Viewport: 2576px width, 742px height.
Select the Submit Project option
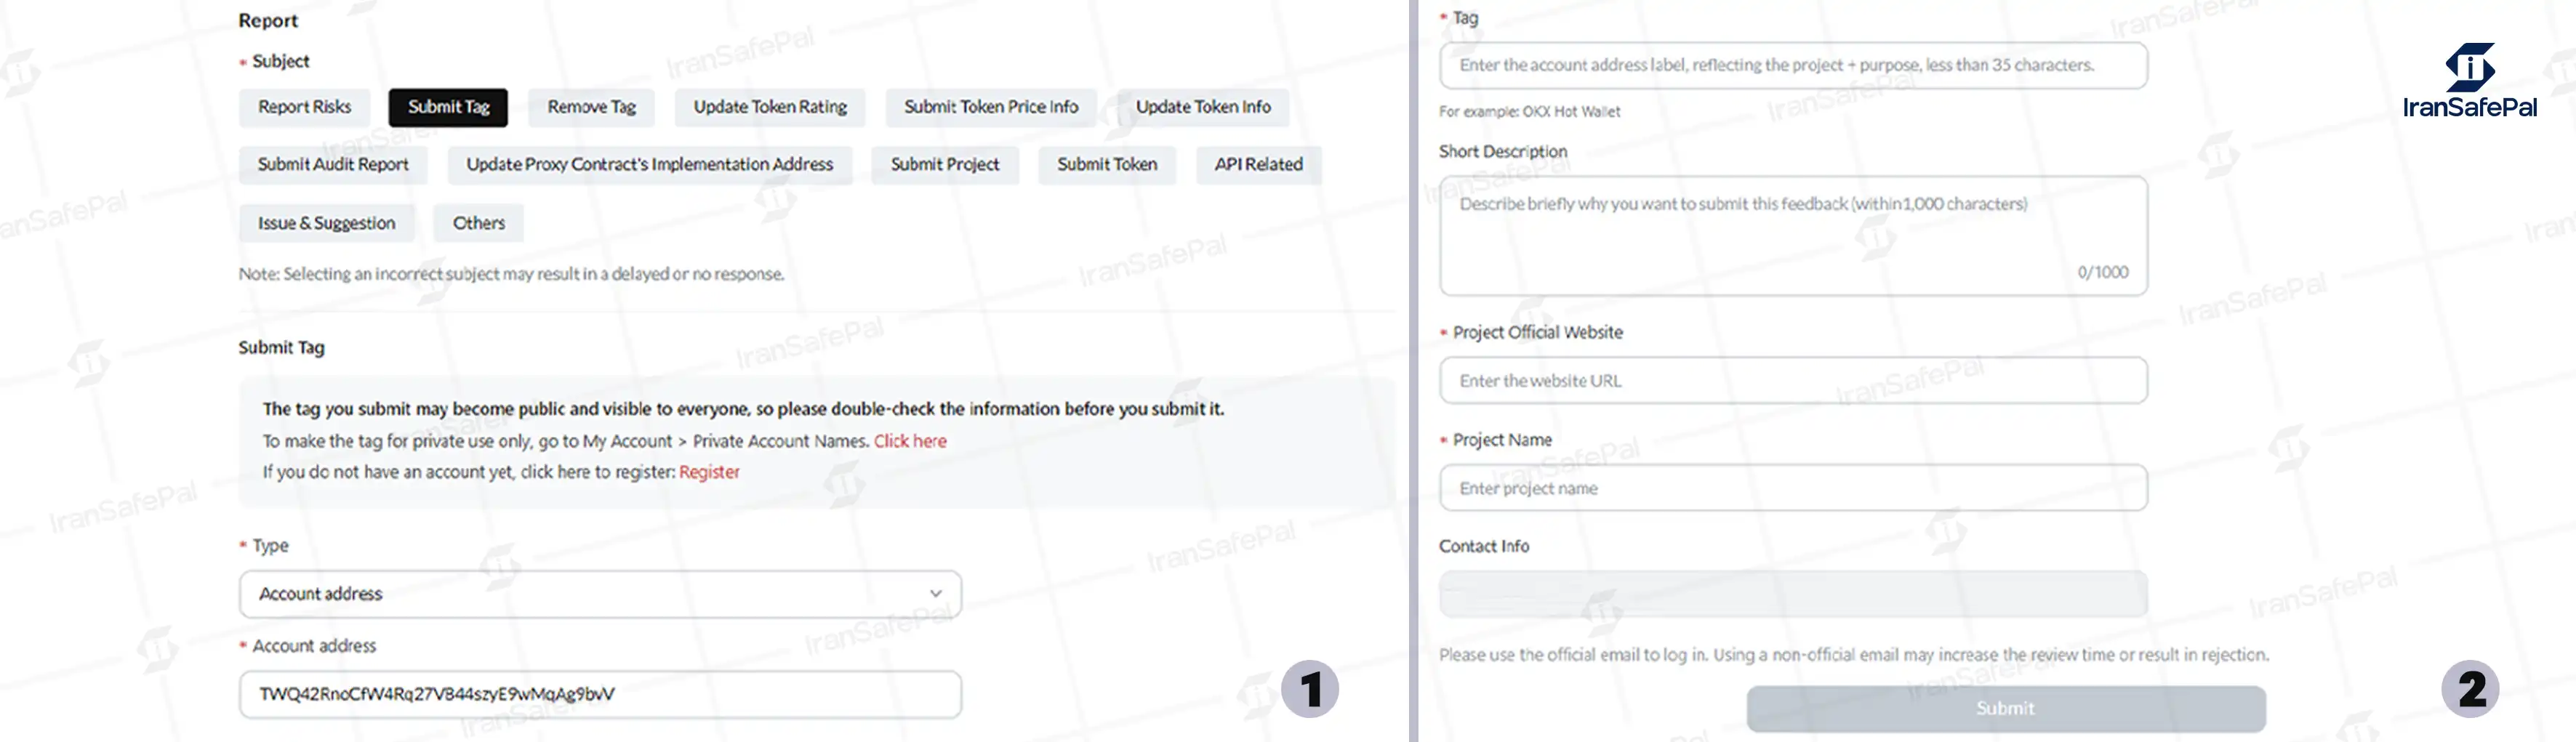pyautogui.click(x=944, y=165)
